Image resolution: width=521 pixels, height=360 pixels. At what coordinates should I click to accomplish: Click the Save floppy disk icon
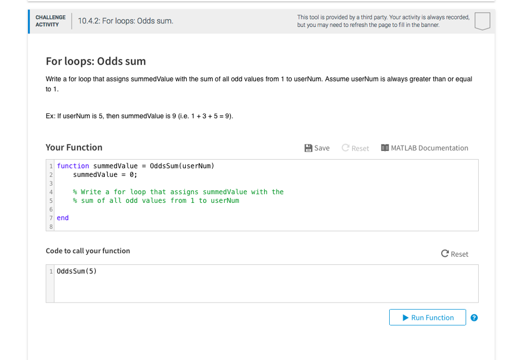308,148
